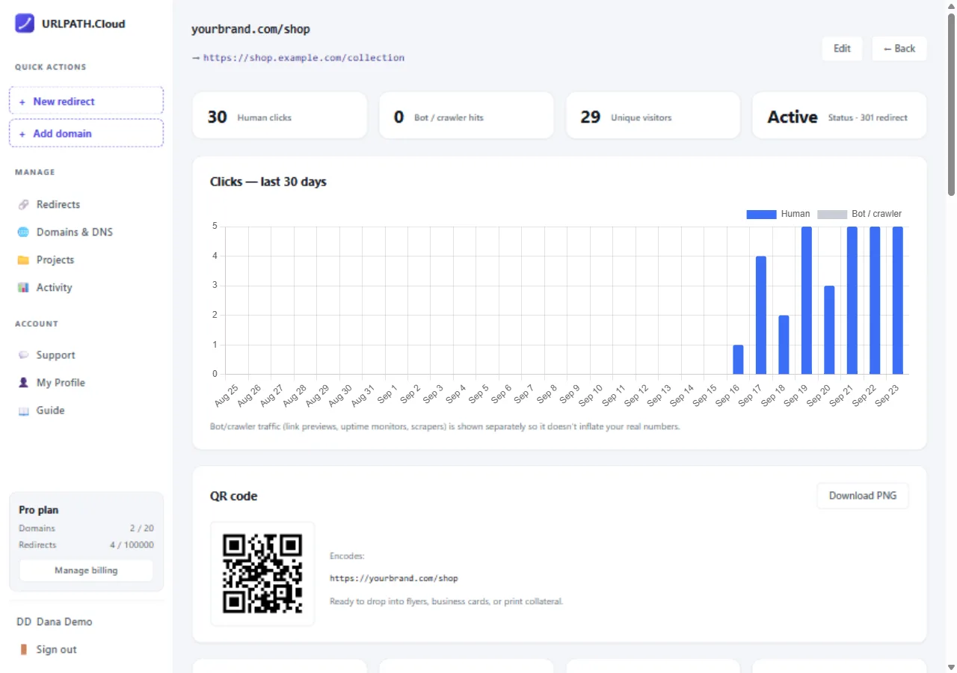Click the Sep 16 bar in chart
Image resolution: width=957 pixels, height=673 pixels.
738,360
